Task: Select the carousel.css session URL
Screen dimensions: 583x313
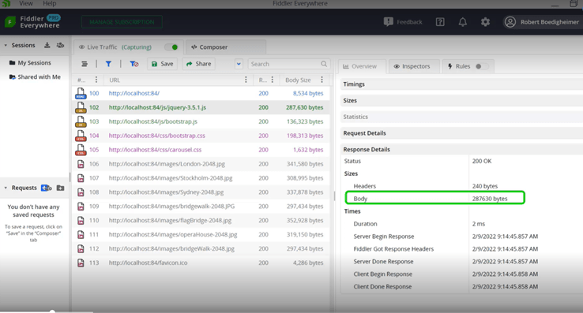Action: click(155, 150)
